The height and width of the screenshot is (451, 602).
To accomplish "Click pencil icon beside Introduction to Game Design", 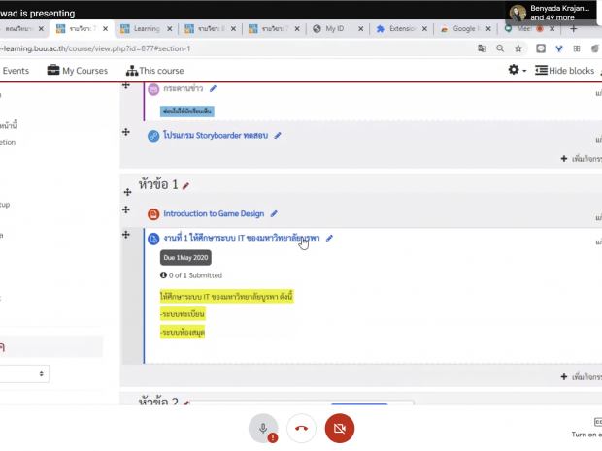I will (x=274, y=213).
